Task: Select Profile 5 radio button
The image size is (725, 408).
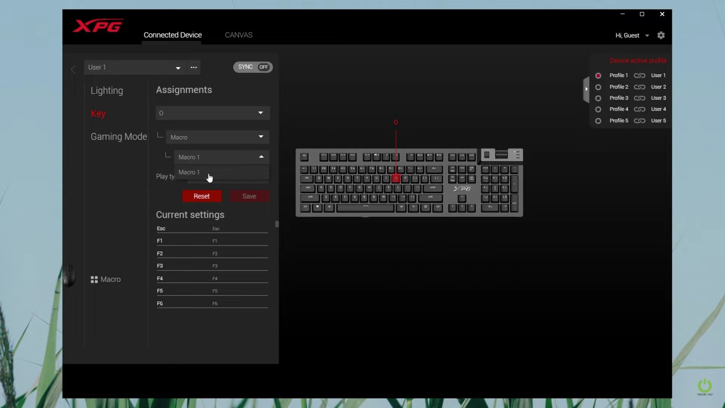Action: pyautogui.click(x=598, y=121)
